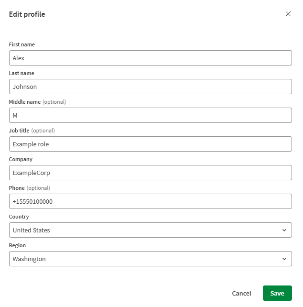Click the "First name" label text

22,44
